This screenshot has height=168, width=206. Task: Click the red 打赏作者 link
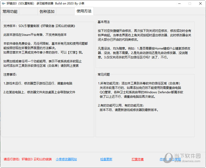point(138,159)
